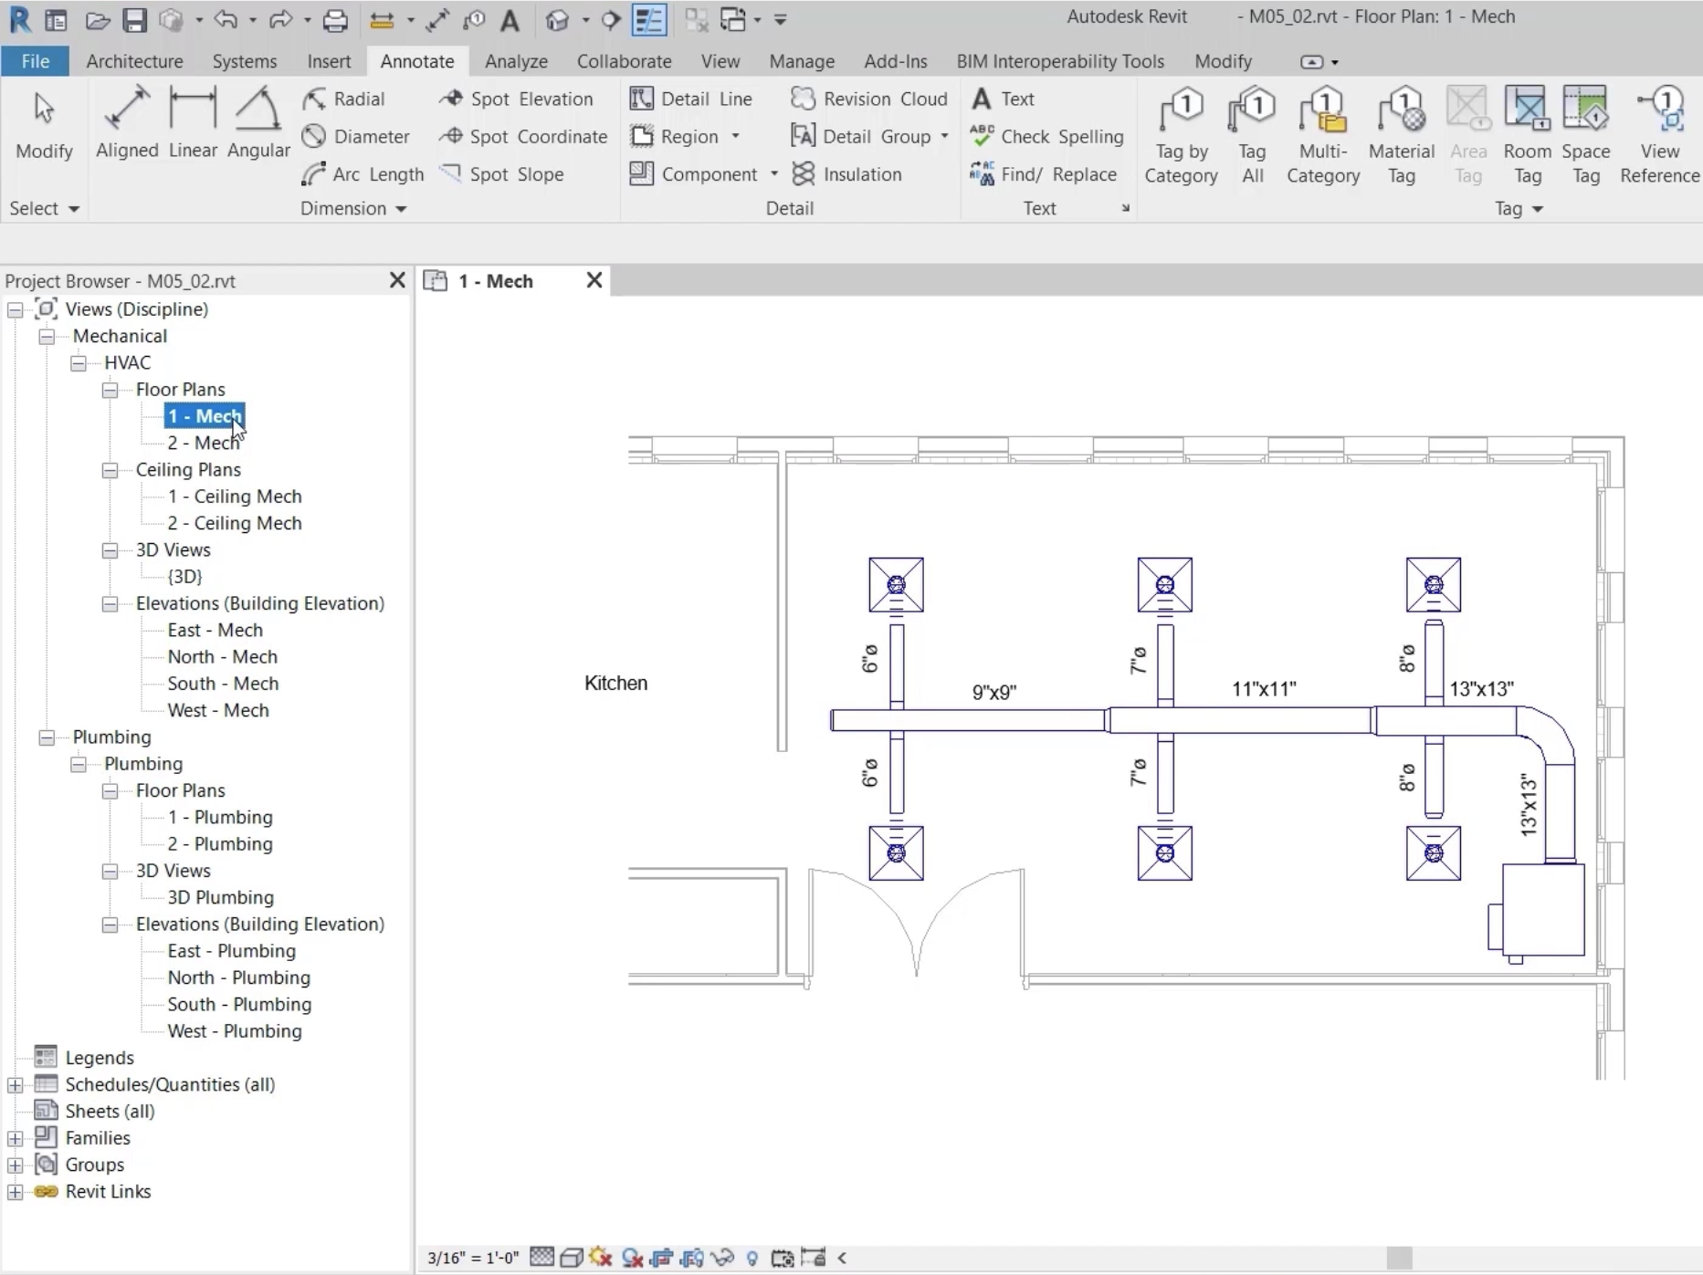Screen dimensions: 1703x1275
Task: Click the Tag All button
Action: tap(1252, 136)
